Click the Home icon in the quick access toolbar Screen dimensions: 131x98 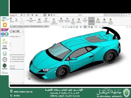22,15
